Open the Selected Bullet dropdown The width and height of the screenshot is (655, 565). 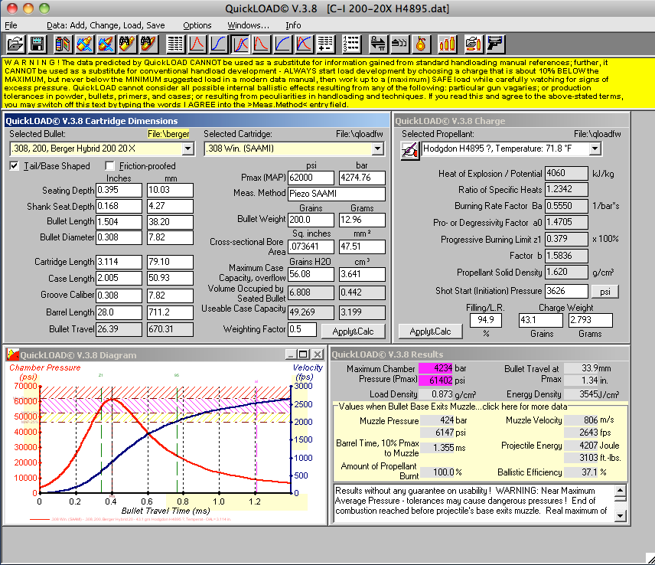[188, 149]
